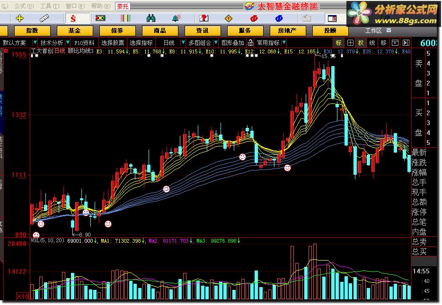This screenshot has width=442, height=305.
Task: Click the 多图组合 button
Action: tap(200, 42)
